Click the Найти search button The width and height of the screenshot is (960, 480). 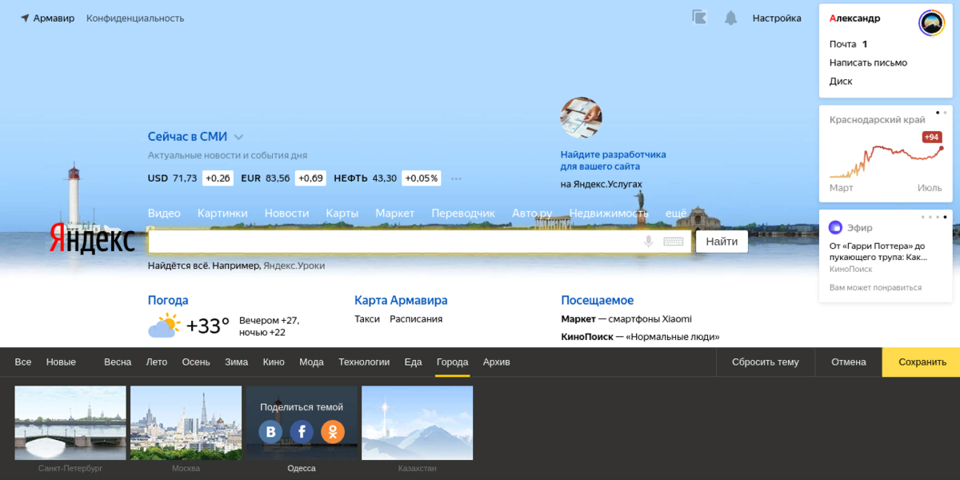point(722,241)
